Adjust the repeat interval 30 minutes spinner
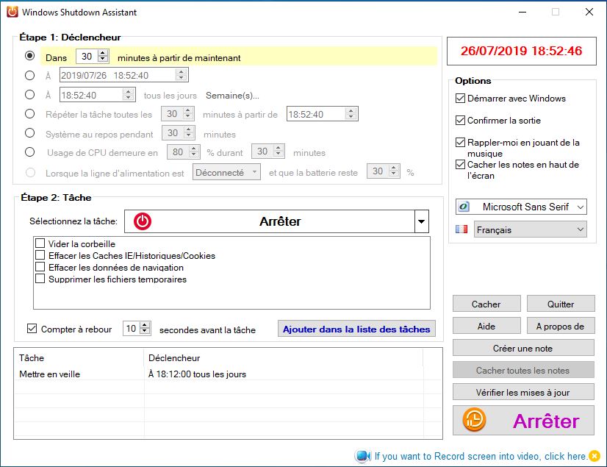607x467 pixels. coord(187,114)
